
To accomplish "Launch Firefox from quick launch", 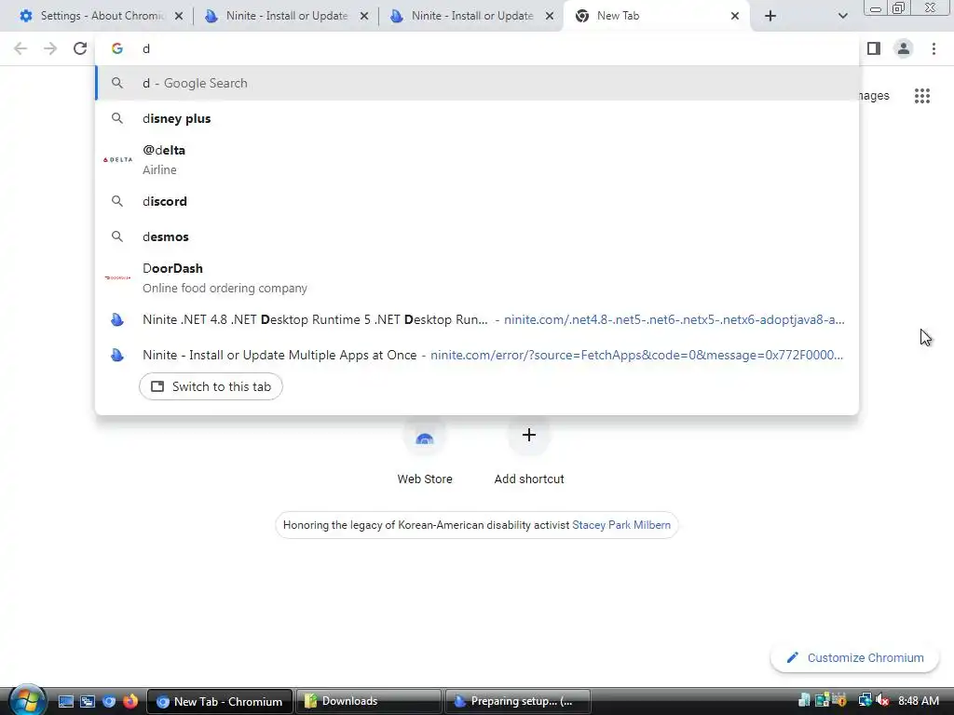I will point(130,701).
